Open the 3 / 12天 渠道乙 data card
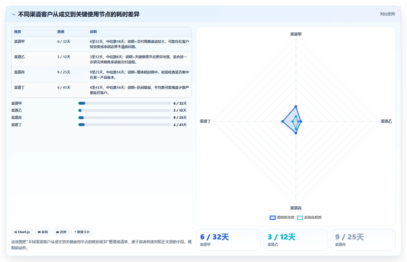The image size is (407, 262). click(x=296, y=240)
